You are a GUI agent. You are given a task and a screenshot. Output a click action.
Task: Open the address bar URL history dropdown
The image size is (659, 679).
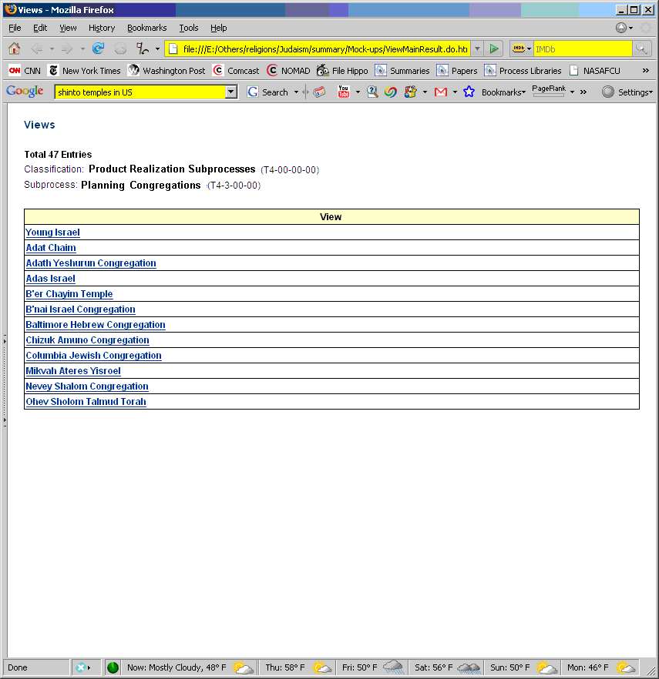[477, 48]
